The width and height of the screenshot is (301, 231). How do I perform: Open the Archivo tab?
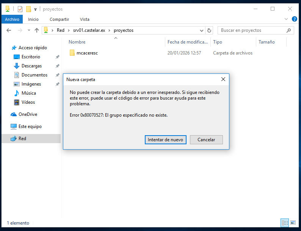tap(12, 19)
